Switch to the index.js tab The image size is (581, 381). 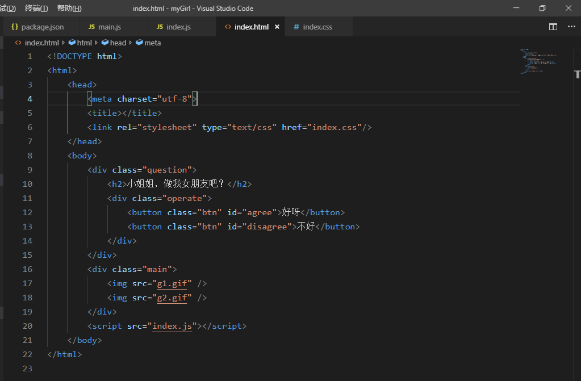coord(182,27)
